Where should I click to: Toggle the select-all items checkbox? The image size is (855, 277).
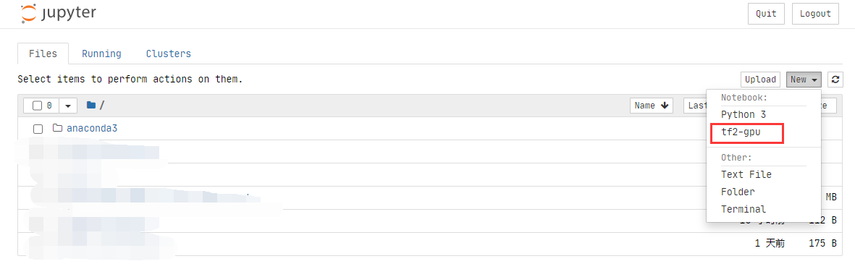[x=37, y=106]
